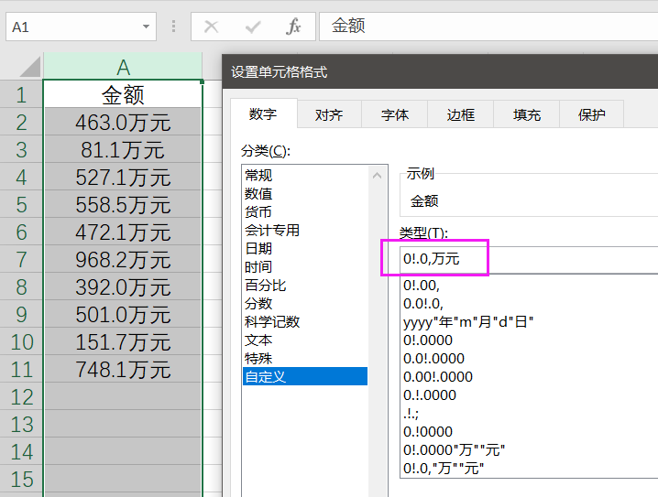This screenshot has height=497, width=658.
Task: Choose format type 0!.0000
Action: (428, 340)
